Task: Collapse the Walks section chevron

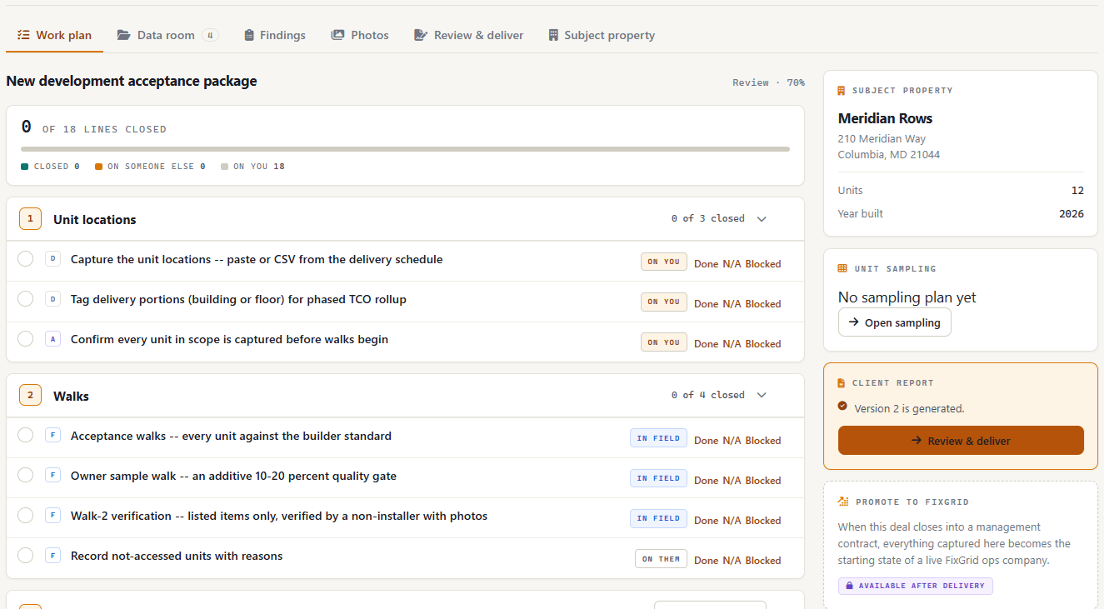Action: (x=762, y=396)
